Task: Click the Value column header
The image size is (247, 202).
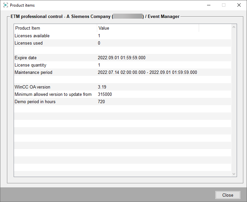Action: click(148, 28)
